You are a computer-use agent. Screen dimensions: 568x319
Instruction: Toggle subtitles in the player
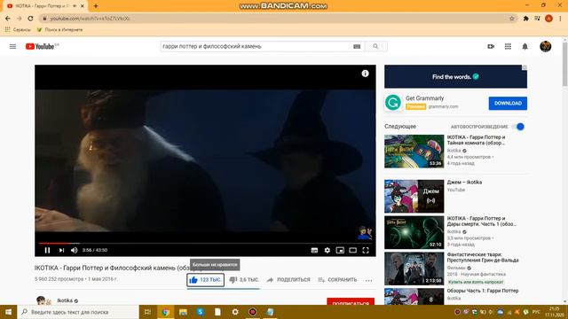314,250
